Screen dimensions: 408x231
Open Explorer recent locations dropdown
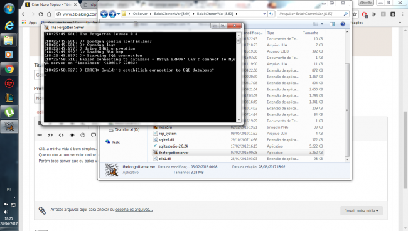click(x=119, y=14)
